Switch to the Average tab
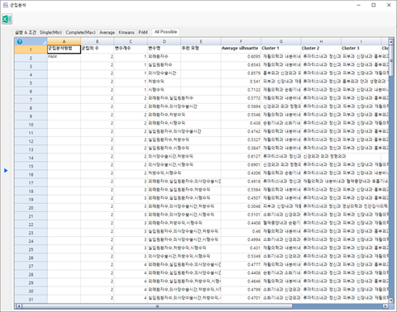This screenshot has width=397, height=312. click(107, 32)
